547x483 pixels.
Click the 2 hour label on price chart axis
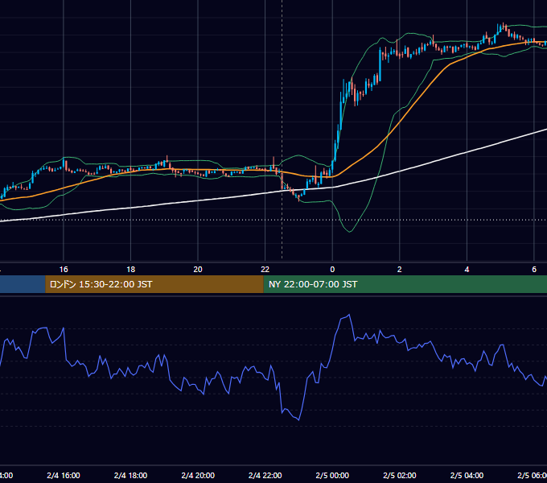[x=400, y=270]
